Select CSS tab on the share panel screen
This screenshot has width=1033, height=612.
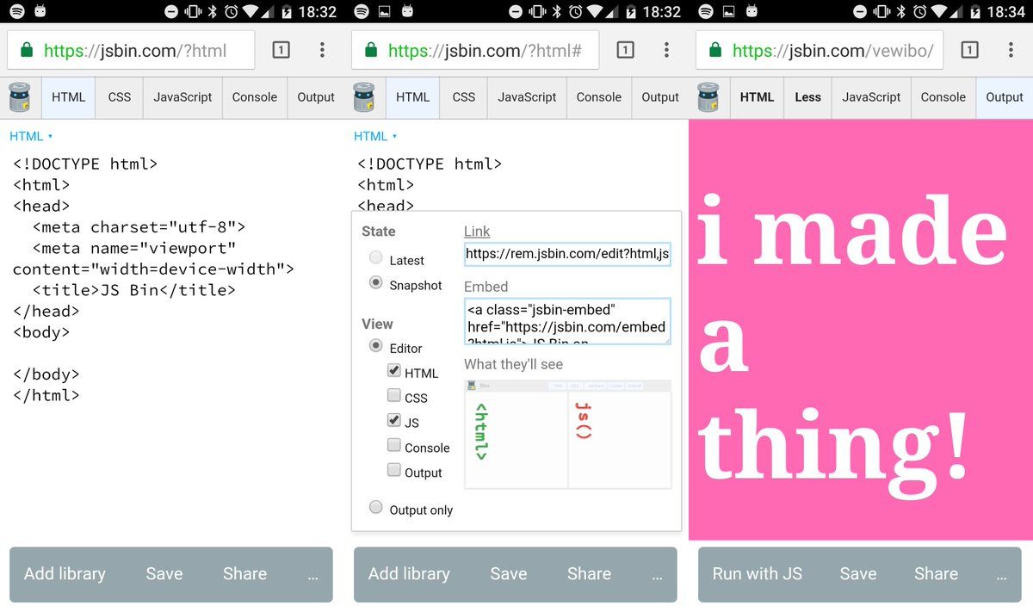464,97
